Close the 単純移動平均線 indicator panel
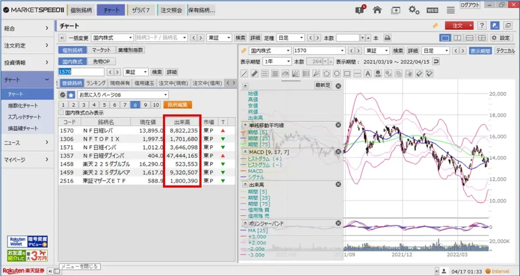 (338, 125)
